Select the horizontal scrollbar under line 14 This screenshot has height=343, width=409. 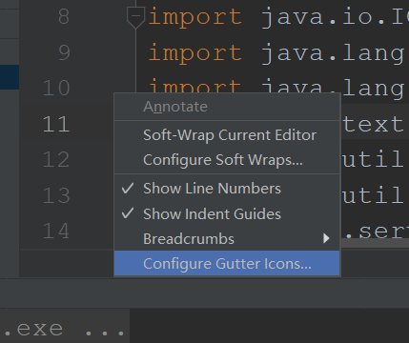pyautogui.click(x=375, y=243)
